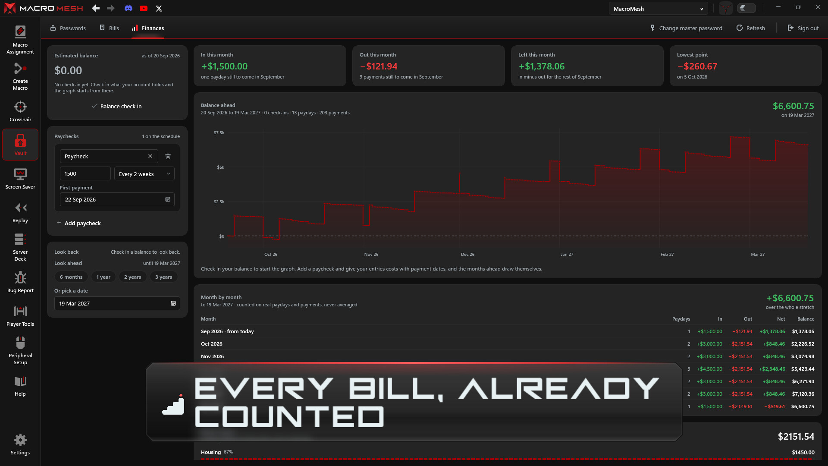The height and width of the screenshot is (466, 828).
Task: Switch to the Finances tab
Action: click(148, 28)
